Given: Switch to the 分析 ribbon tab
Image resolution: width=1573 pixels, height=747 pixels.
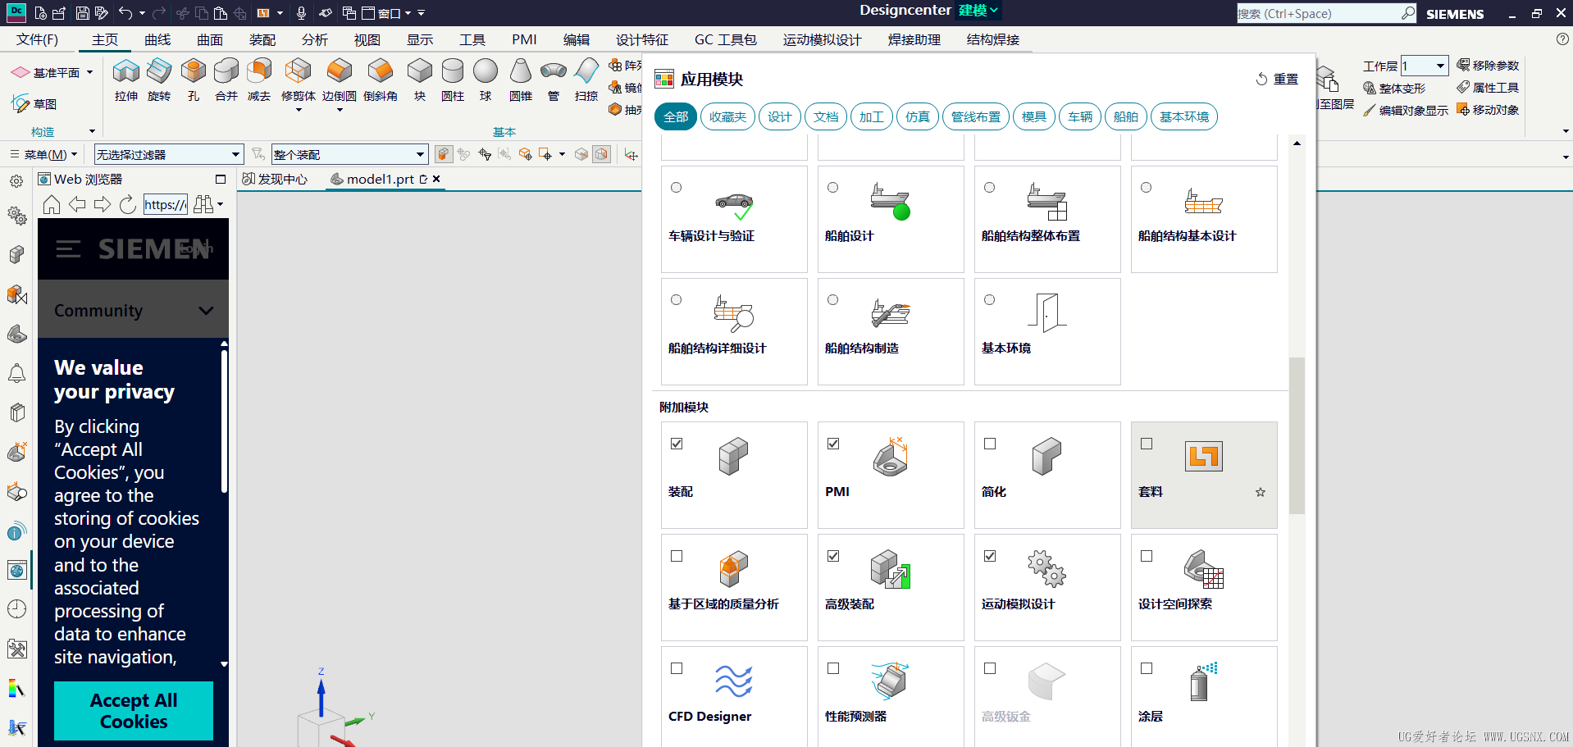Looking at the screenshot, I should (315, 39).
